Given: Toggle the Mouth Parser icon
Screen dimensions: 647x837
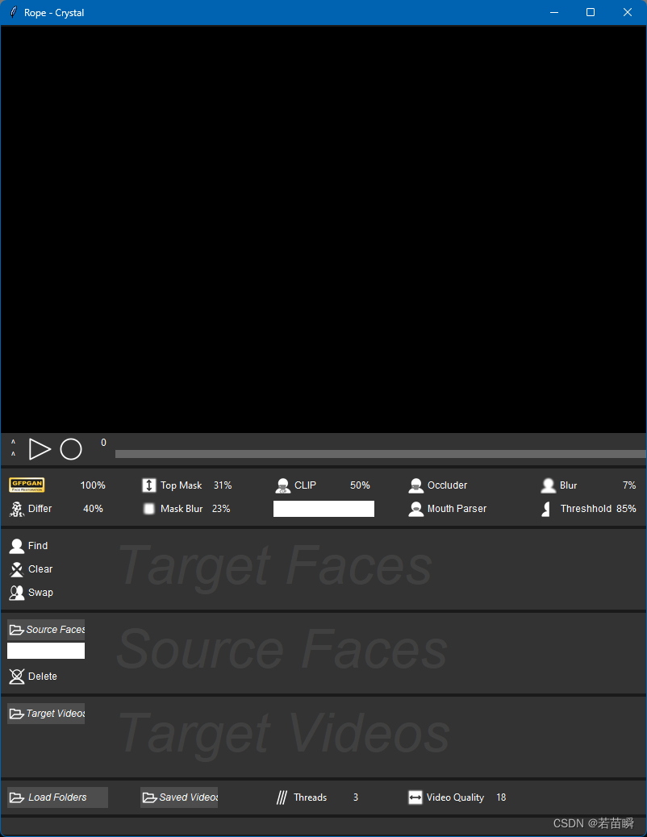Looking at the screenshot, I should coord(415,509).
